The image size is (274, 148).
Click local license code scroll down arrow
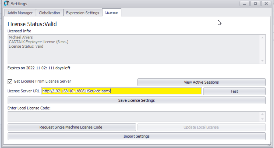262,119
